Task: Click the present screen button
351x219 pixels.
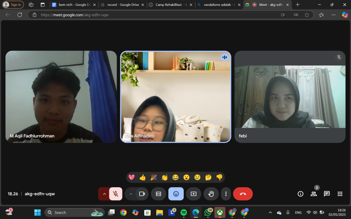Action: click(x=193, y=194)
